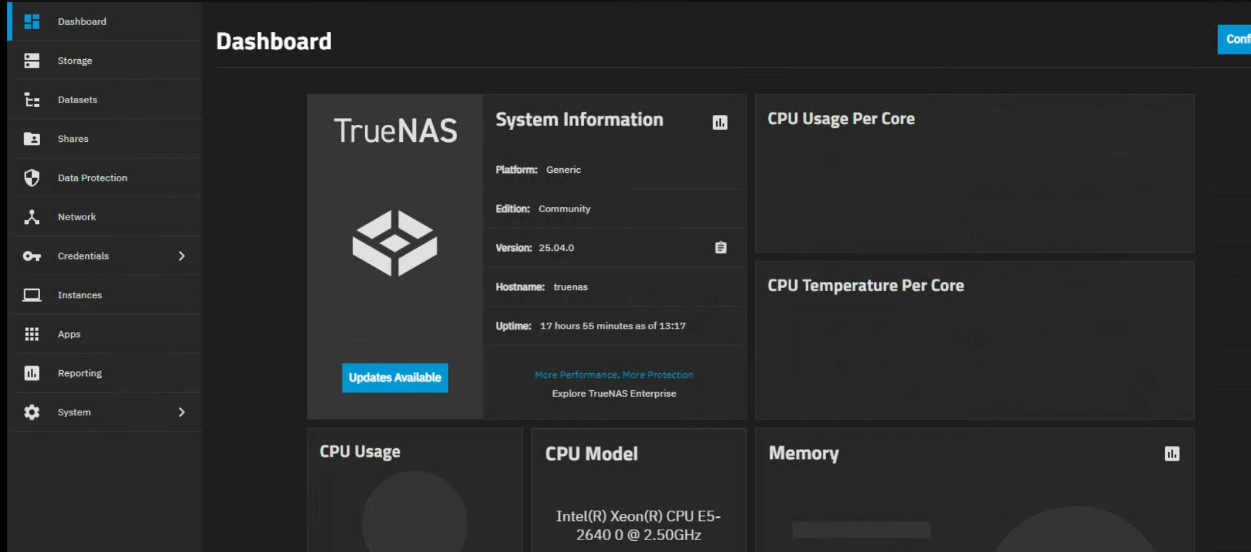
Task: Follow More Performance, More Protection link
Action: tap(614, 375)
